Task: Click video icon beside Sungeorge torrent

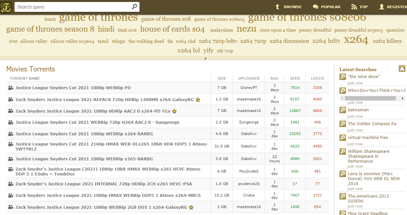Action: 11,122
